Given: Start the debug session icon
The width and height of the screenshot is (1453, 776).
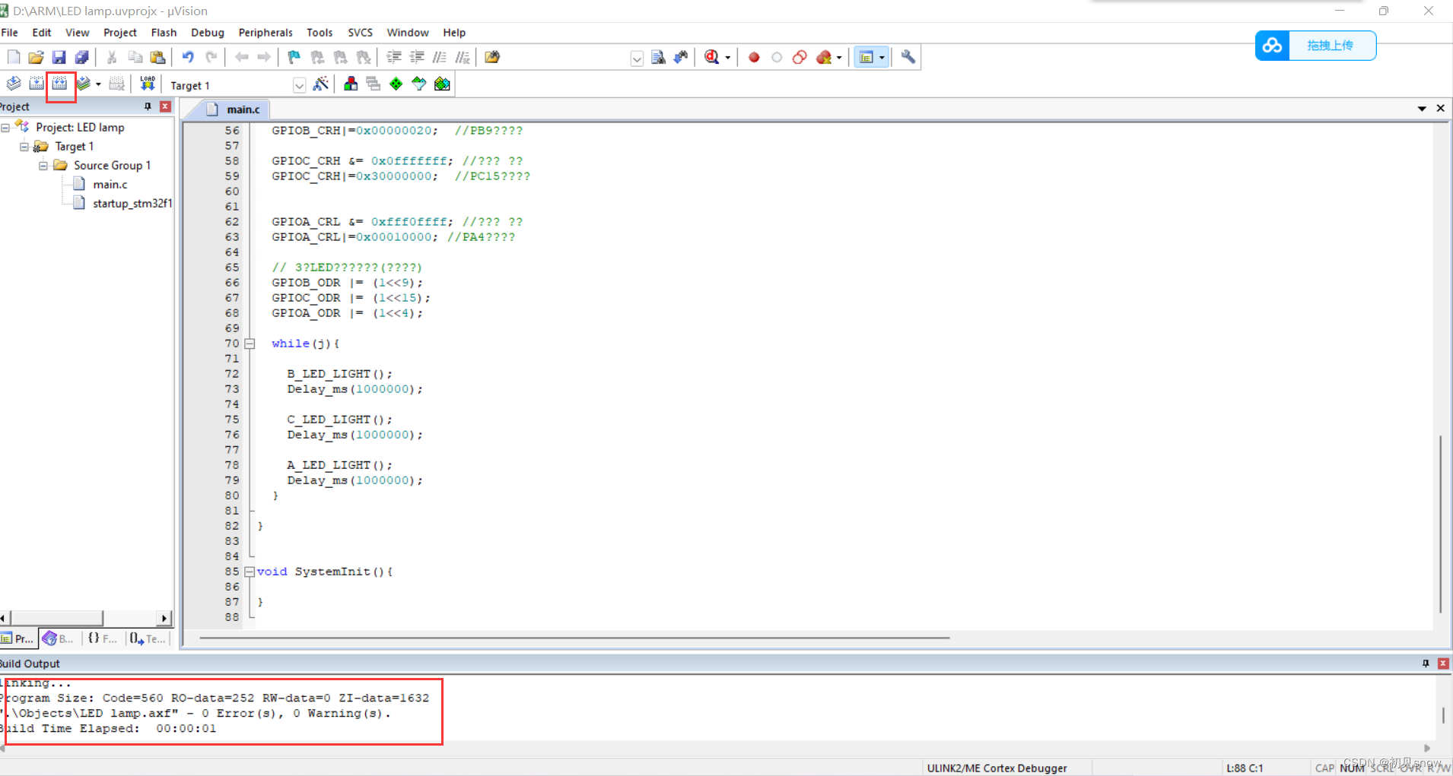Looking at the screenshot, I should 712,57.
